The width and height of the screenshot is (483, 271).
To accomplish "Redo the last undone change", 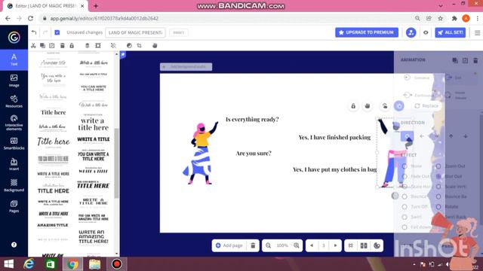I will pos(45,32).
